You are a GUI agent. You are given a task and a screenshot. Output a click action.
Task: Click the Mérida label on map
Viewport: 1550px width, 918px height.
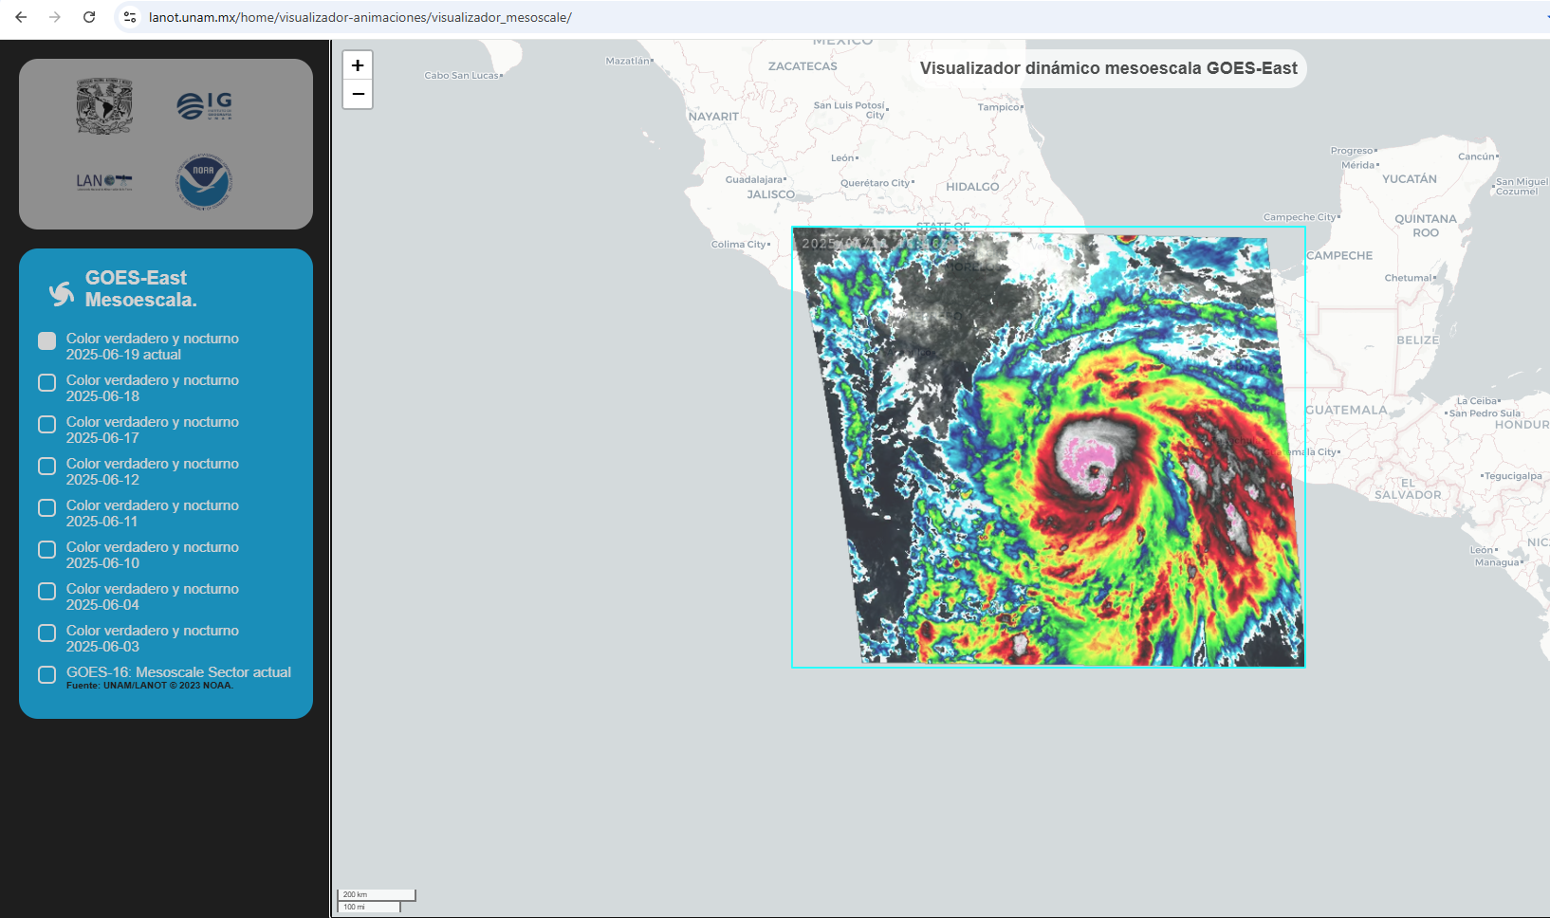1359,165
